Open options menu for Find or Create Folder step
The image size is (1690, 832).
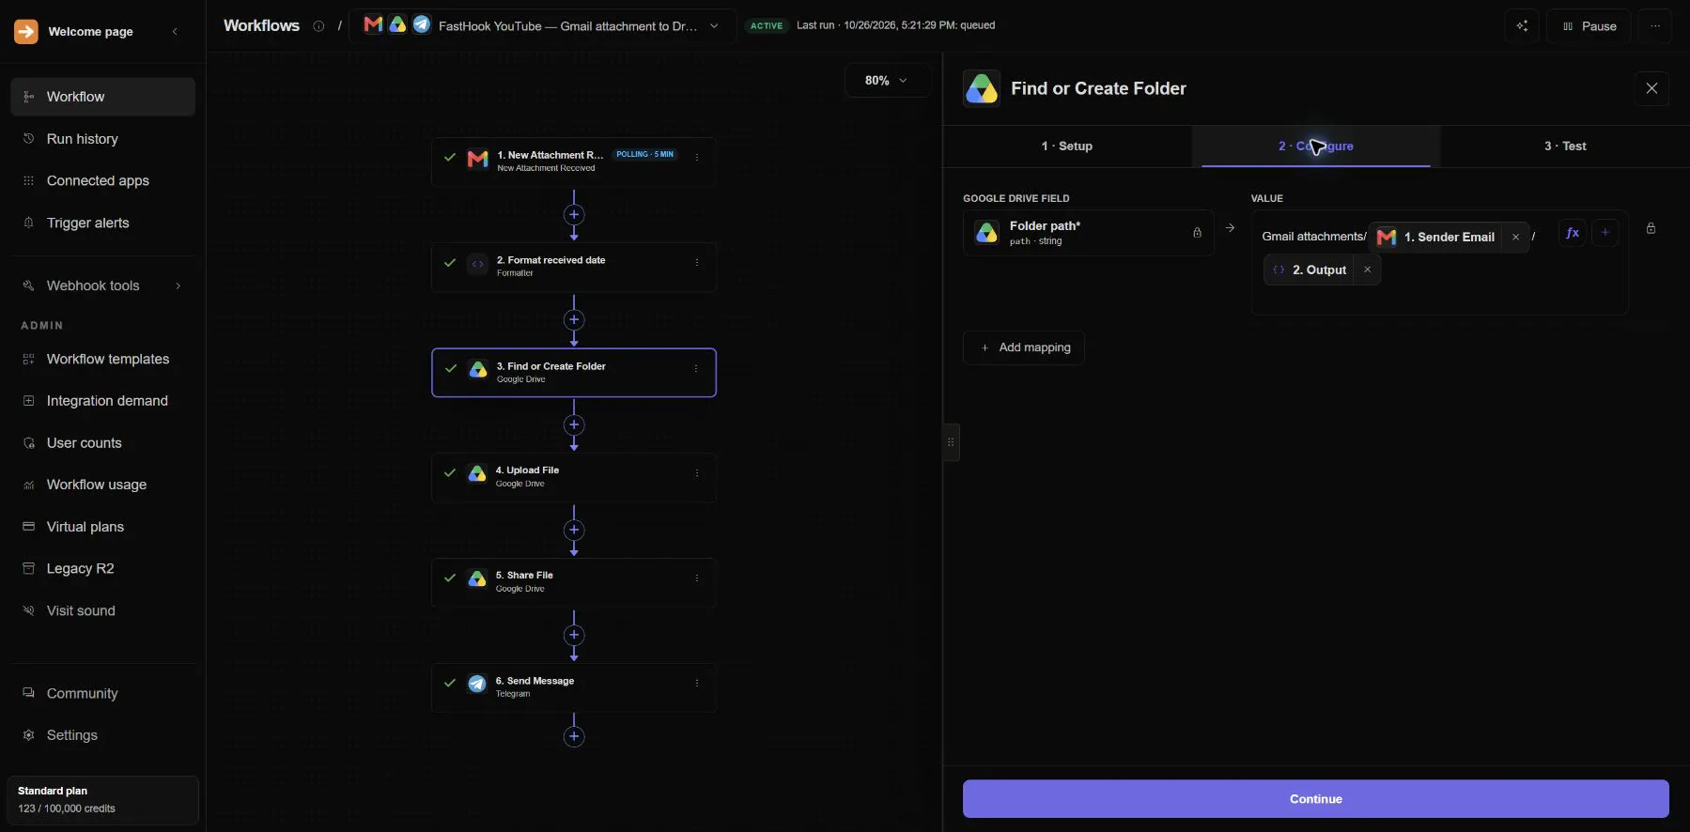(696, 368)
